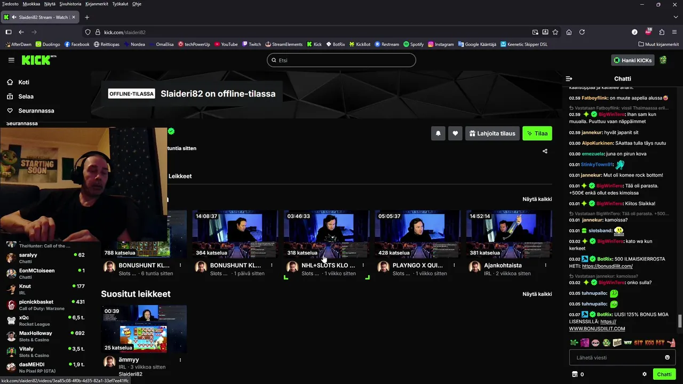Send message with green Chatti button
The width and height of the screenshot is (683, 384).
click(x=664, y=374)
